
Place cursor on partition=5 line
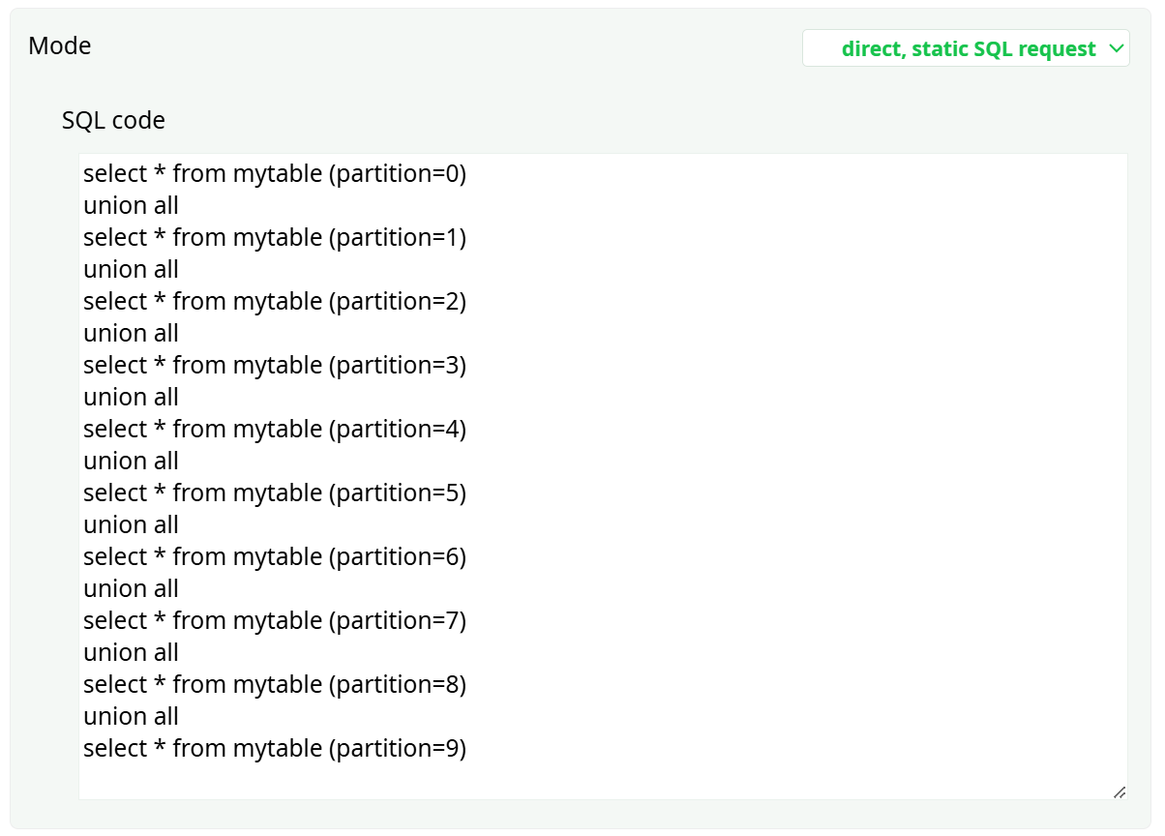[x=275, y=493]
